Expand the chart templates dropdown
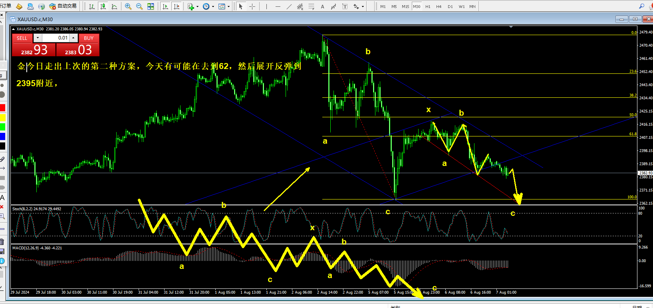This screenshot has height=308, width=653. 224,6
